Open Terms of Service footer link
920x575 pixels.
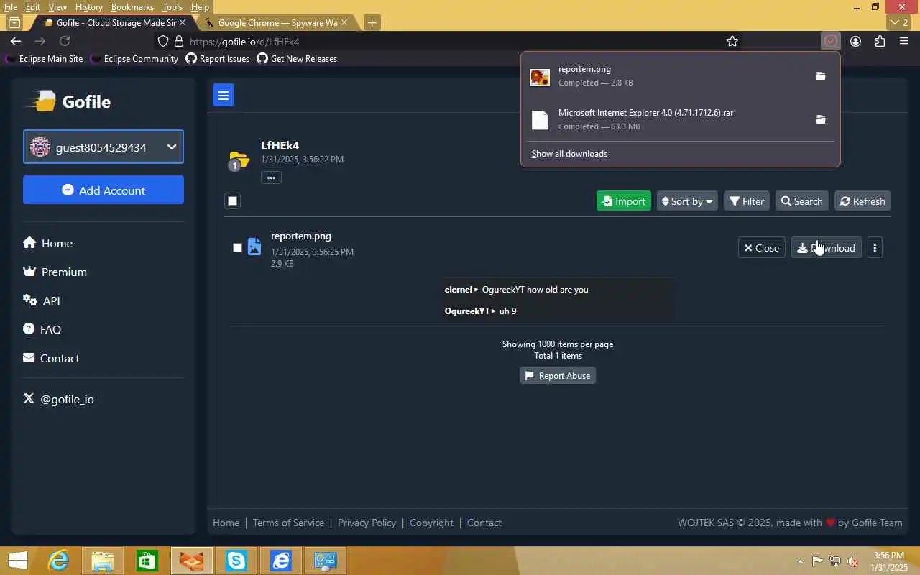[x=288, y=523]
